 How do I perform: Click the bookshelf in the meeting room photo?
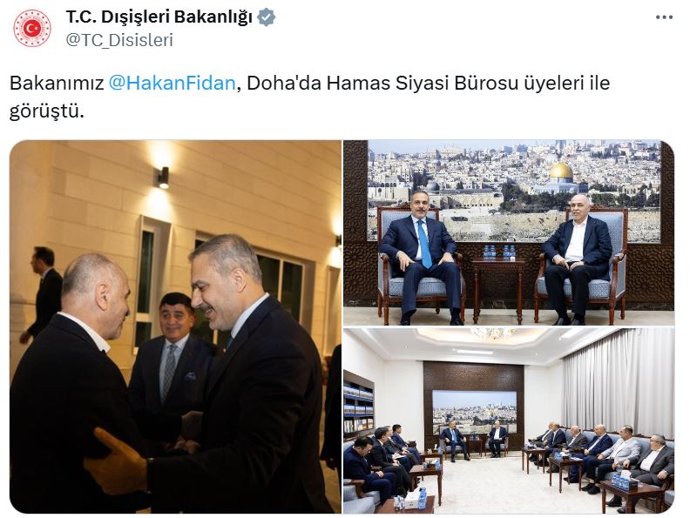(x=359, y=403)
